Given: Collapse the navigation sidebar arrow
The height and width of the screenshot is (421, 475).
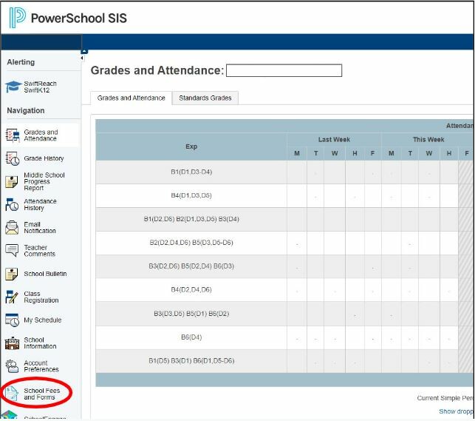Looking at the screenshot, I should click(82, 58).
